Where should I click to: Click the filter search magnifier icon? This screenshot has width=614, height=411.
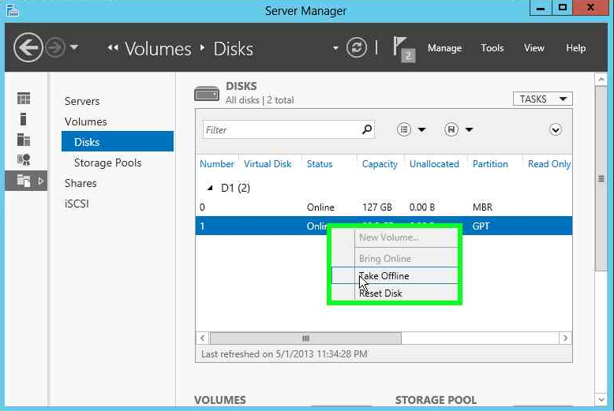point(367,129)
